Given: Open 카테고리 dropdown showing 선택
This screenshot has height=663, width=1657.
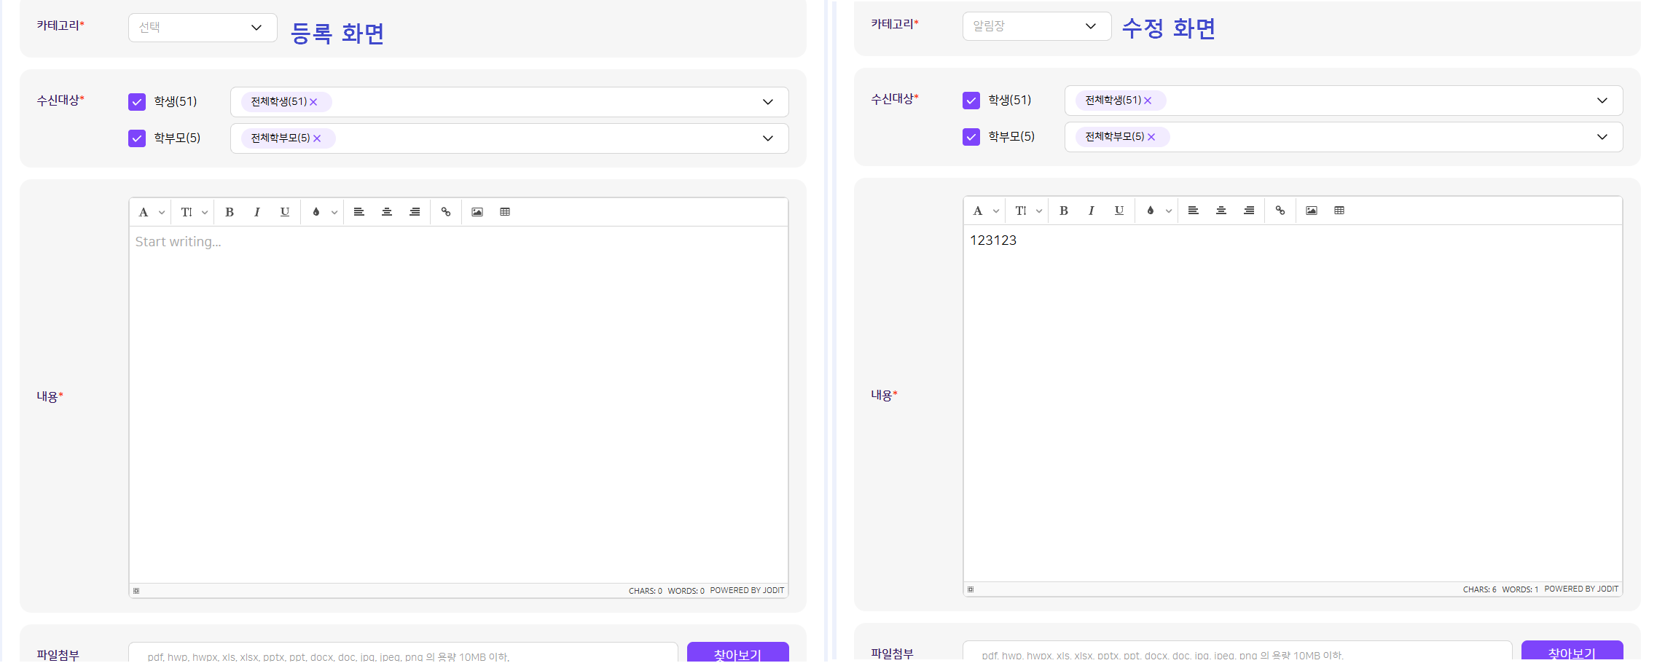Looking at the screenshot, I should [203, 28].
